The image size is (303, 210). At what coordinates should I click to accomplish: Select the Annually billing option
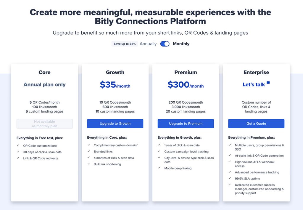pos(148,44)
